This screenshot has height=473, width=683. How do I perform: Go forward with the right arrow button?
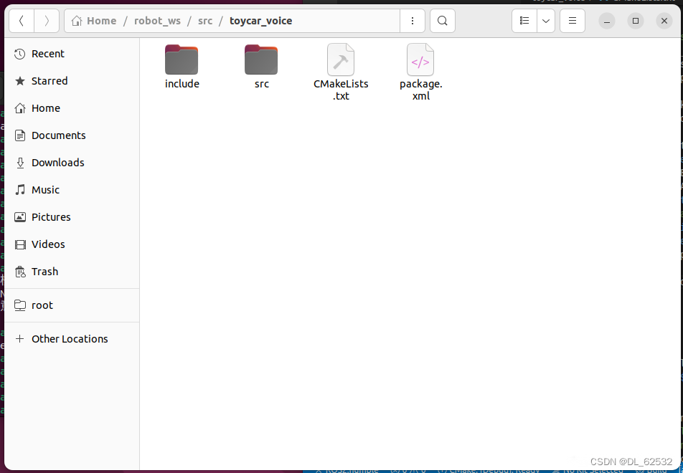point(47,21)
